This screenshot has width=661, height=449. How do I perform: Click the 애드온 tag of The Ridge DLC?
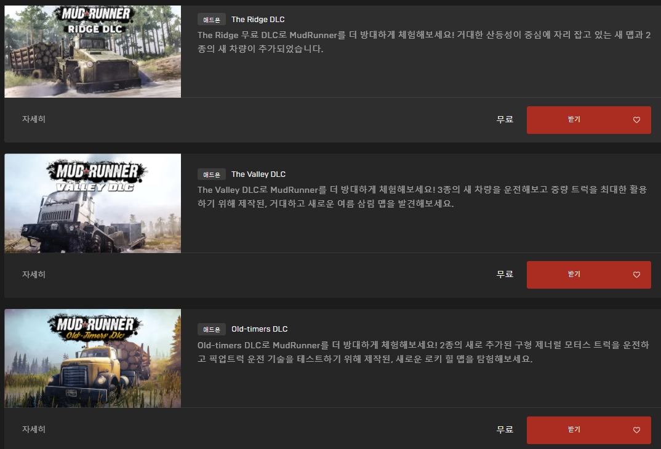tap(212, 20)
